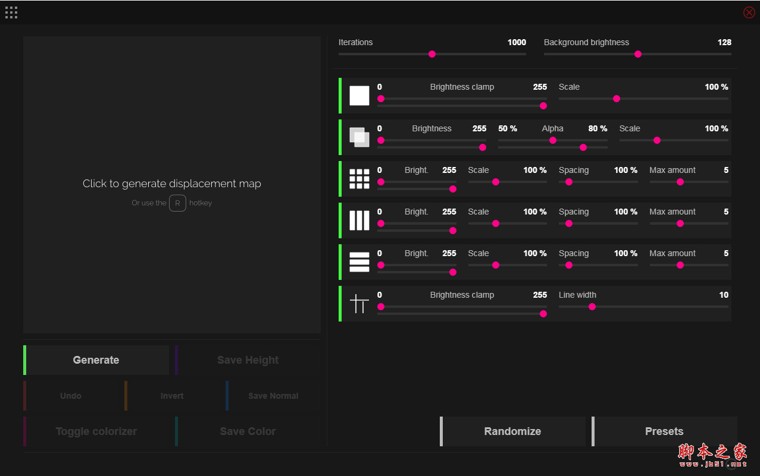Click the Iterations slider handle
Viewport: 760px width, 476px height.
432,53
